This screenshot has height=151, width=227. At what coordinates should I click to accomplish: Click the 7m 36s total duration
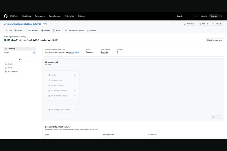tap(104, 52)
